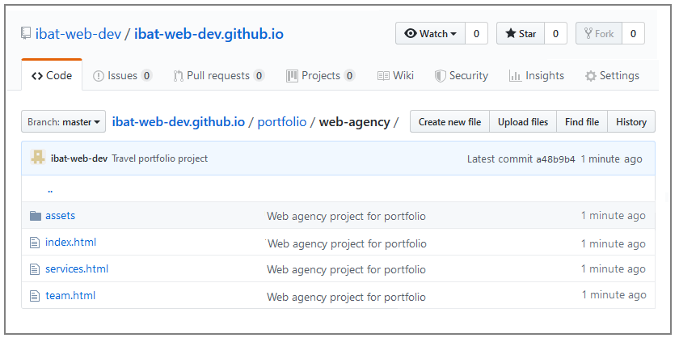The width and height of the screenshot is (679, 338).
Task: Open the latest commit hash a48b9b4
Action: pos(555,159)
